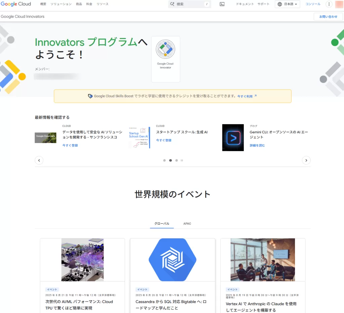Click the user account avatar
Viewport: 344px width, 313px height.
coord(339,4)
